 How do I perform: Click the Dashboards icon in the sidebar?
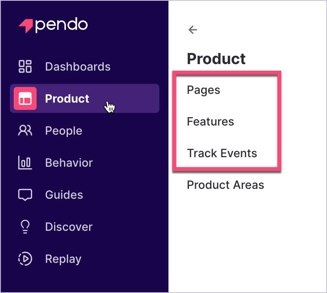pos(25,66)
